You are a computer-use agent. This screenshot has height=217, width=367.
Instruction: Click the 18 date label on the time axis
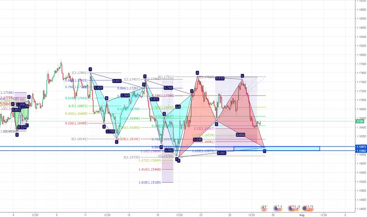tap(158, 215)
